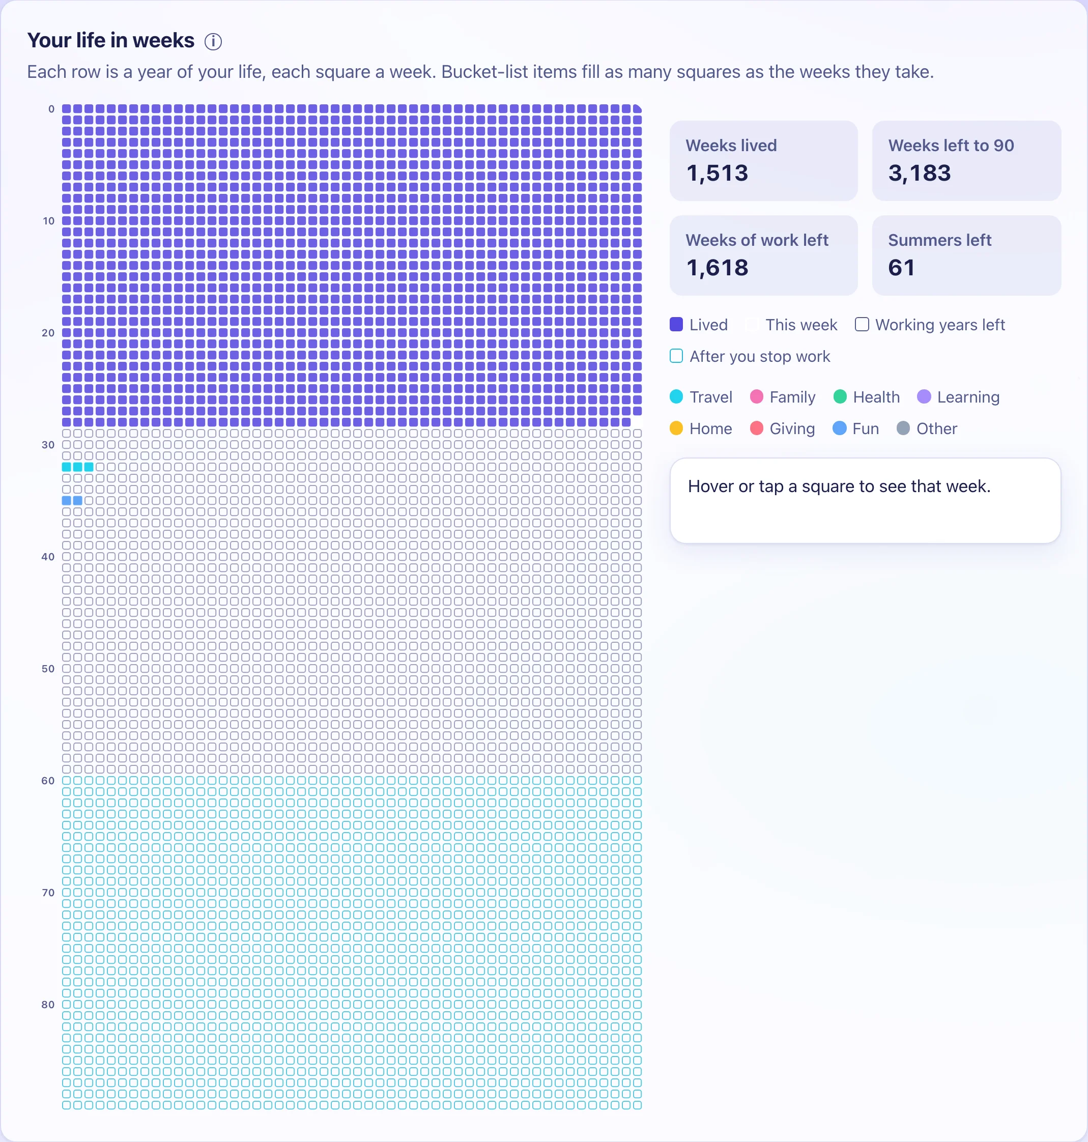The image size is (1088, 1142).
Task: Select the Home category dot
Action: click(x=676, y=428)
